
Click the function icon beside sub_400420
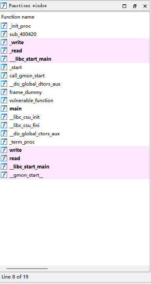(x=4, y=34)
